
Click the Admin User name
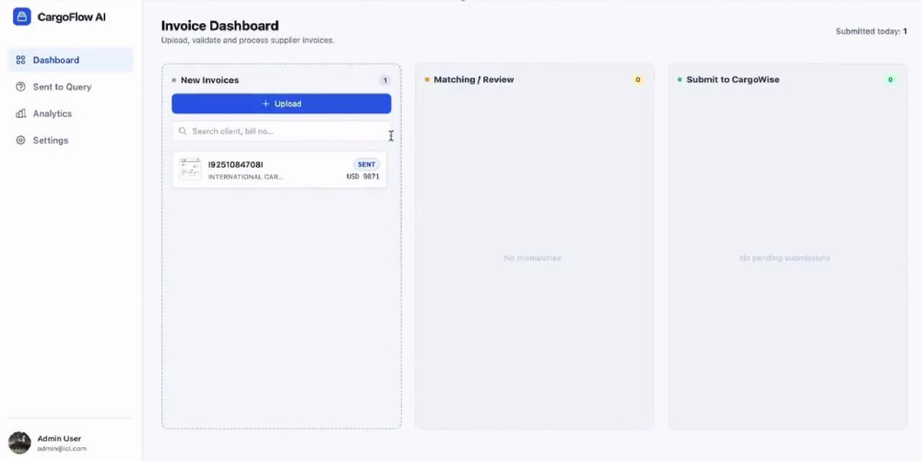pyautogui.click(x=59, y=439)
